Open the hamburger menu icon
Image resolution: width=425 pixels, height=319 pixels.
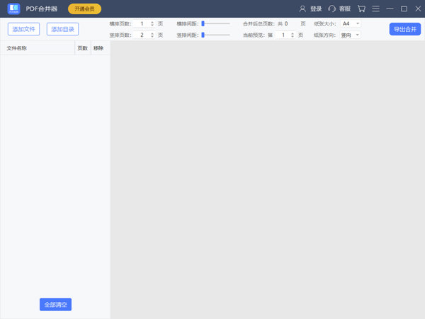tap(375, 9)
